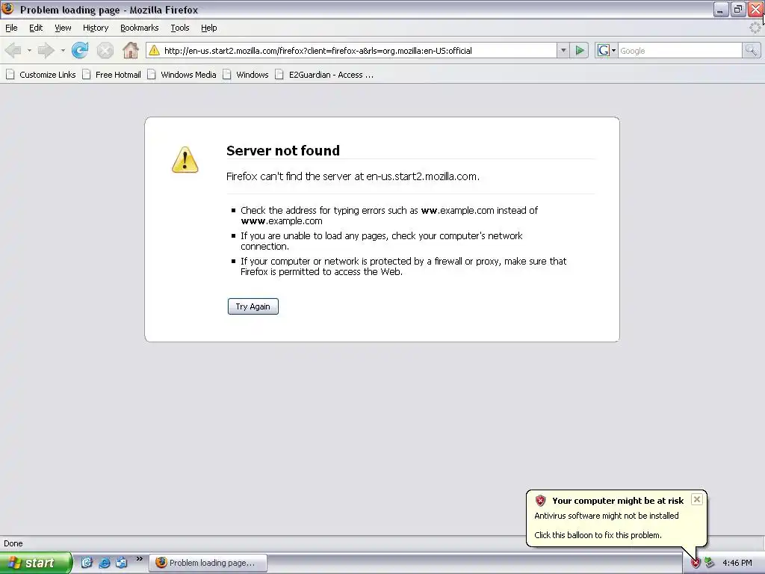
Task: Open E2Guardian - Access bookmark
Action: coord(324,75)
